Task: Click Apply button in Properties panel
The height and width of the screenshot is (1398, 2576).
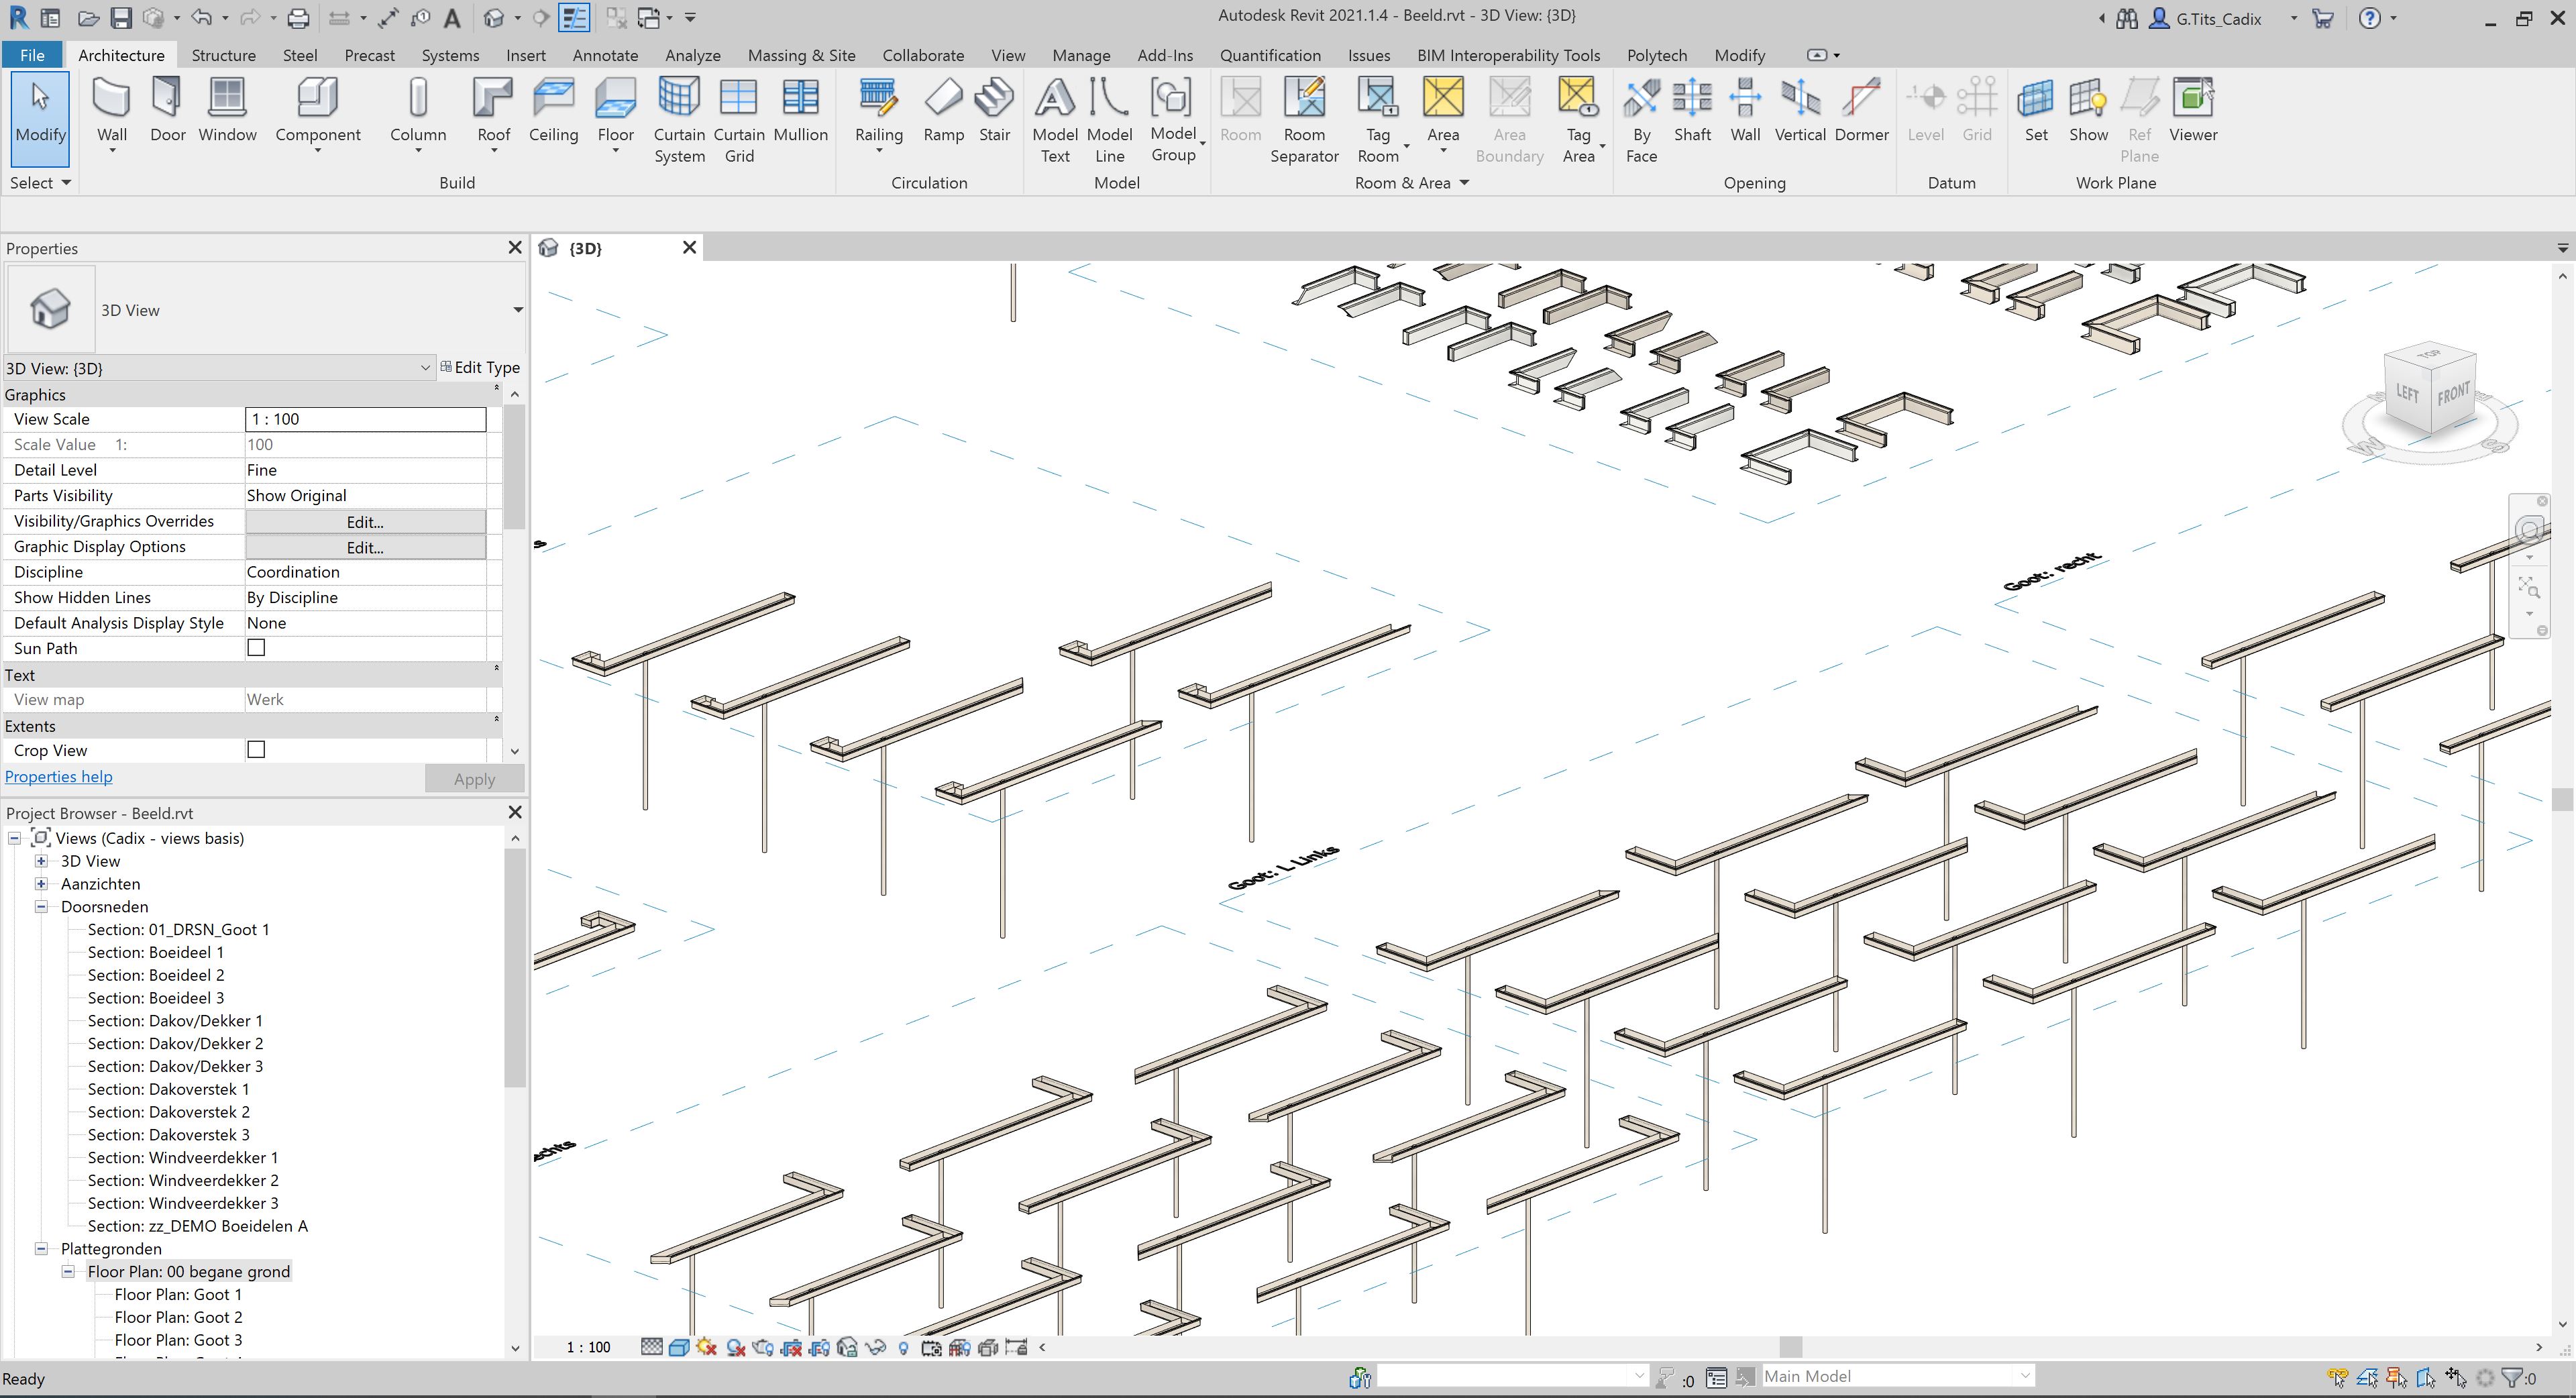Action: pos(475,778)
